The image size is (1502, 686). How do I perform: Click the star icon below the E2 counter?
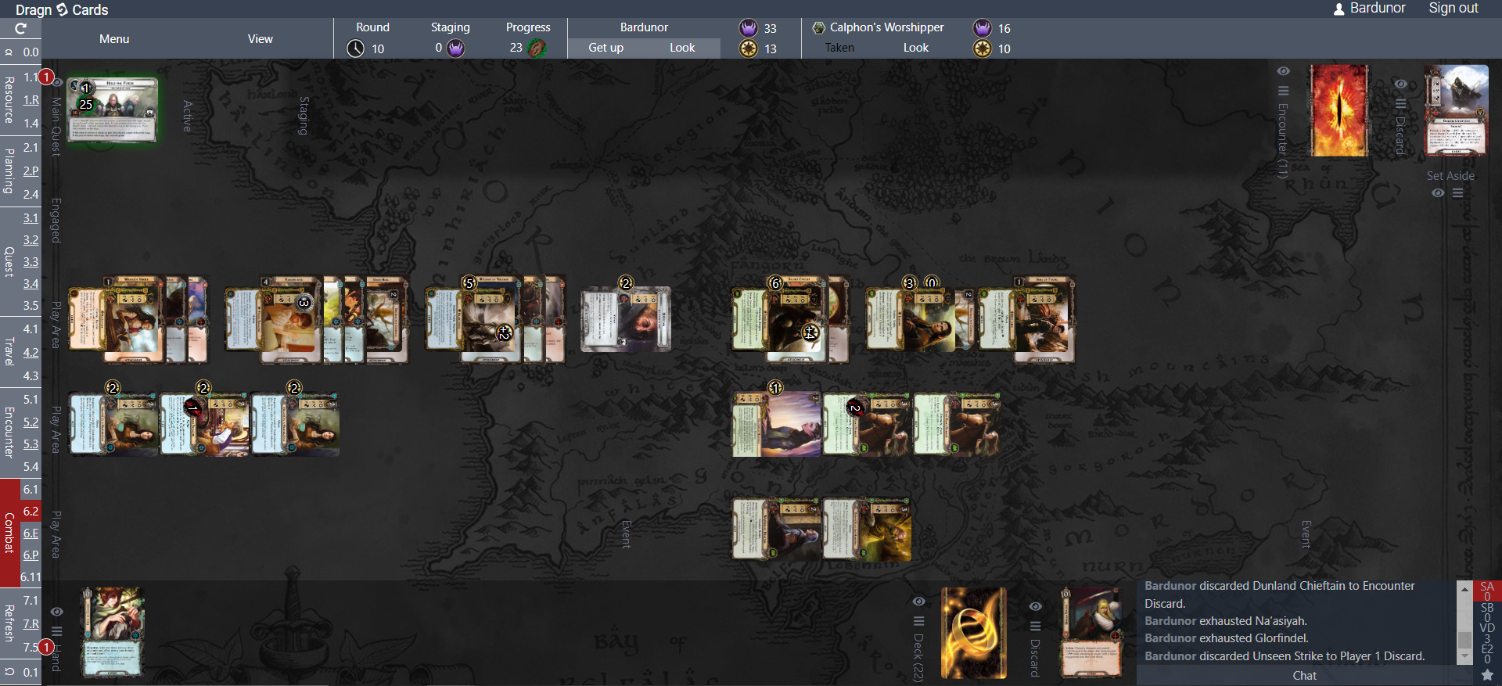[1487, 675]
